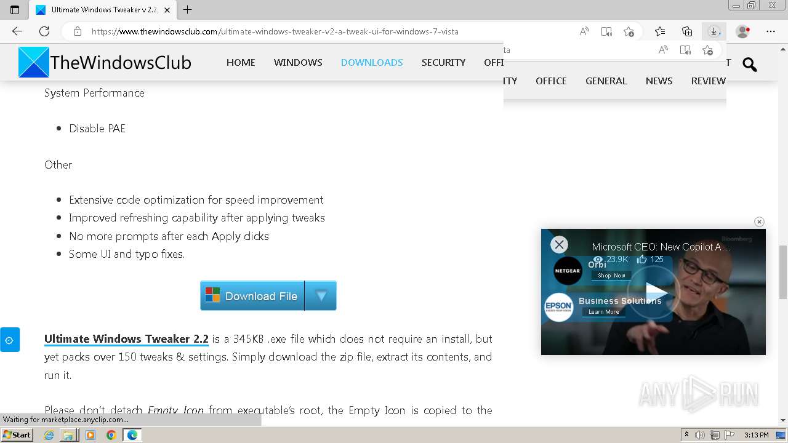This screenshot has height=443, width=788.
Task: Launch Google Chrome from the taskbar
Action: tap(111, 435)
